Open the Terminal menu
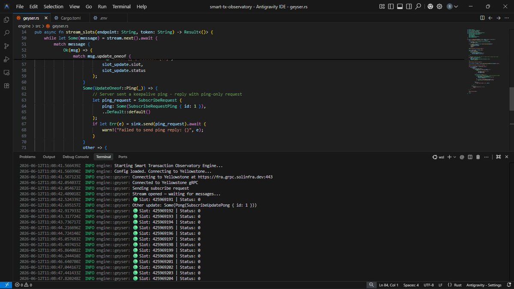514x289 pixels. [x=122, y=6]
